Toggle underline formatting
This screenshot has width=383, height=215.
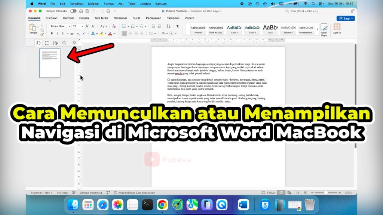pyautogui.click(x=63, y=33)
